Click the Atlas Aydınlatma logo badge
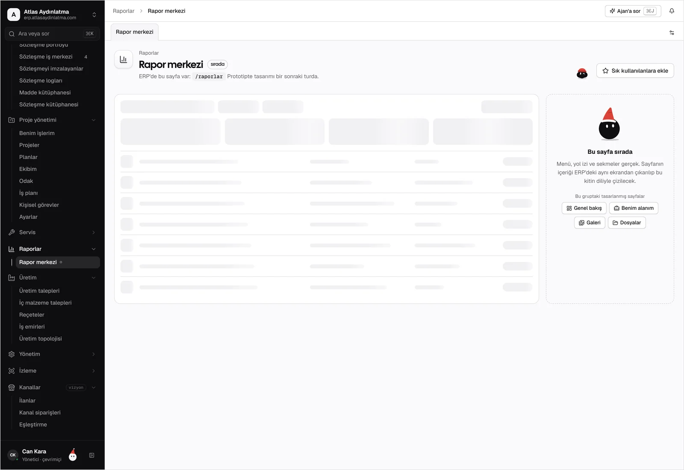684x470 pixels. 14,15
